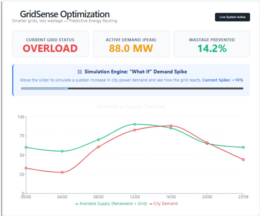Viewport: 260px width, 216px height.
Task: Click the OVERLOAD grid status value
Action: pos(50,48)
